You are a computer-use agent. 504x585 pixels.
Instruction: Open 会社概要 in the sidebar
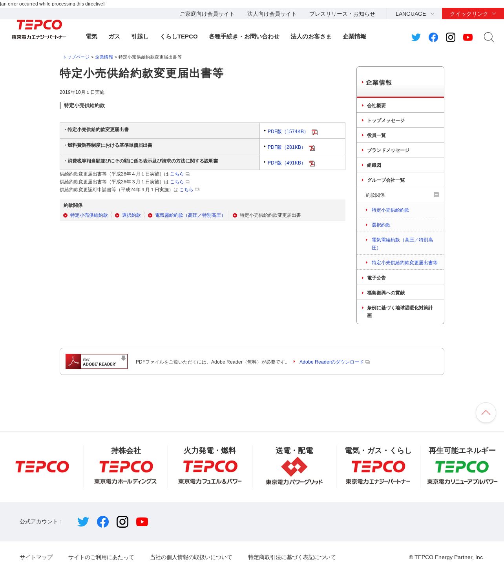(x=400, y=106)
